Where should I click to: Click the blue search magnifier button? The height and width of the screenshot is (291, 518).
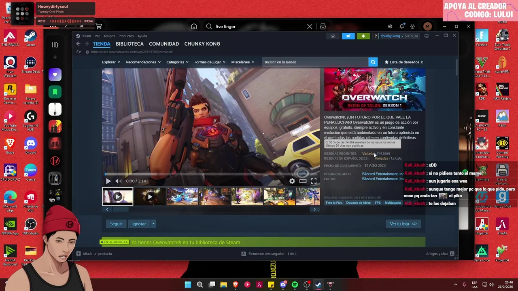373,62
